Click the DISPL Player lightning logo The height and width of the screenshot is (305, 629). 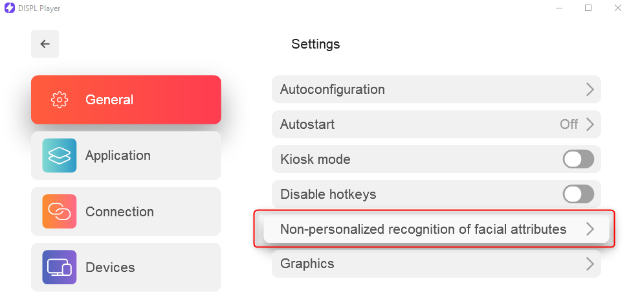point(9,8)
